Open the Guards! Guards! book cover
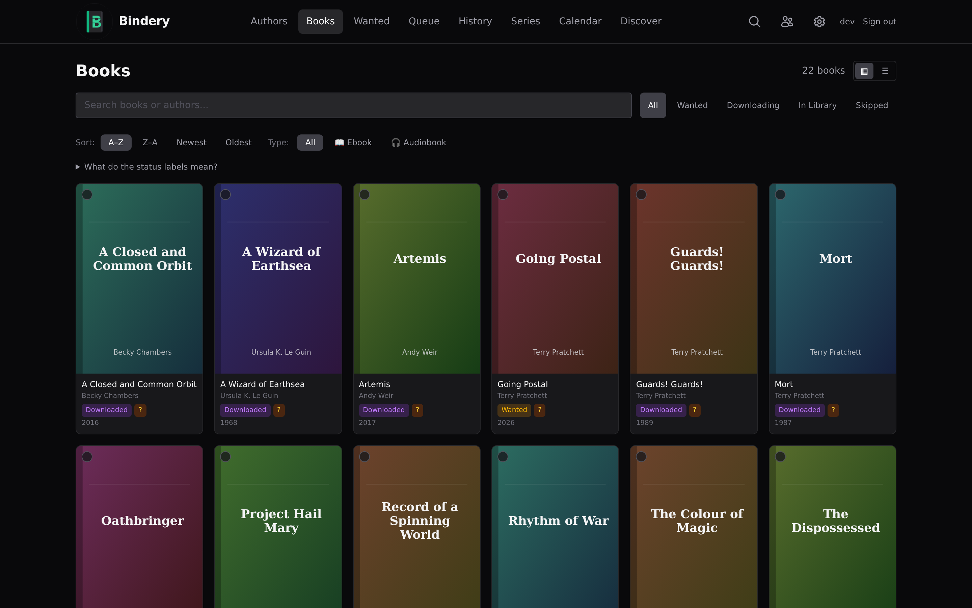This screenshot has width=972, height=608. coord(694,279)
